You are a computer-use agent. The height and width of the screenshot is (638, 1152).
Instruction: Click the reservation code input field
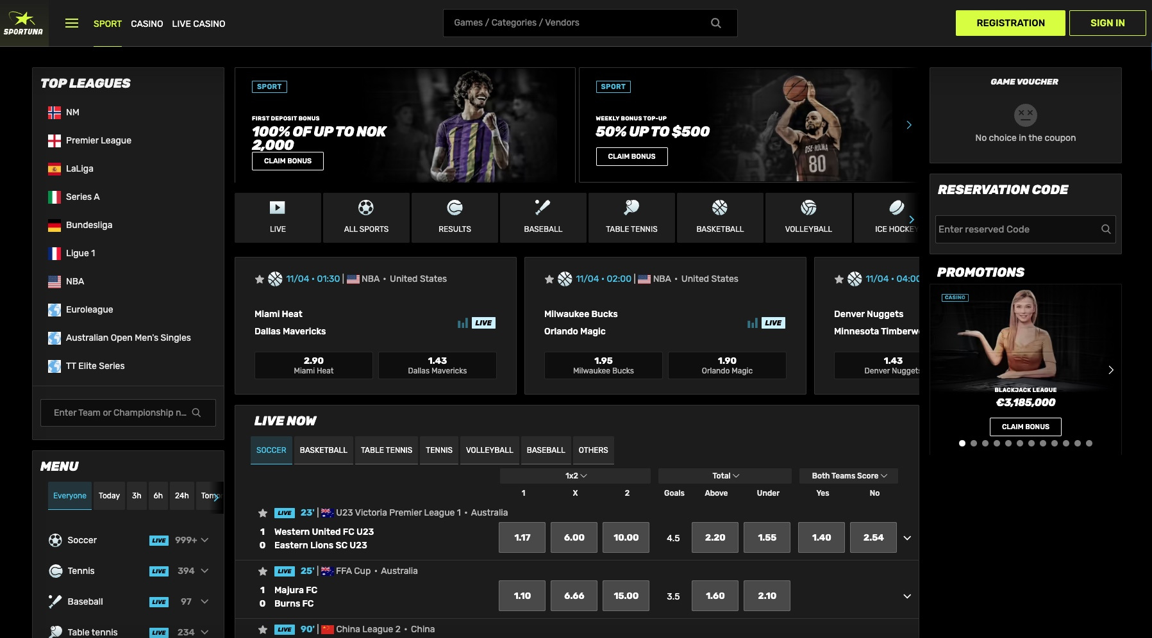(x=1013, y=229)
